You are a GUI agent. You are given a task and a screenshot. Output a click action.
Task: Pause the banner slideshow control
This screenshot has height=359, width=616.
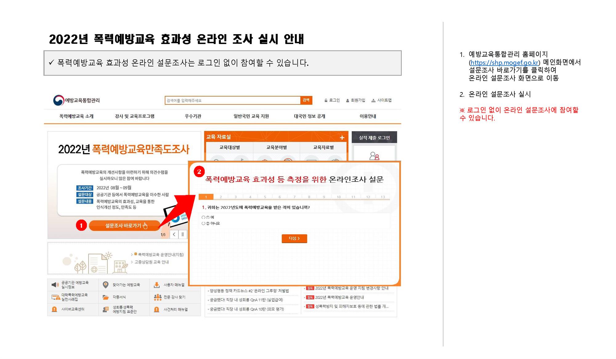183,234
